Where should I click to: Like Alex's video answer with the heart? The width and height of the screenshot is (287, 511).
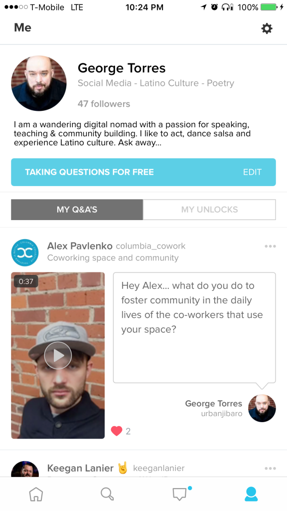[x=117, y=431]
